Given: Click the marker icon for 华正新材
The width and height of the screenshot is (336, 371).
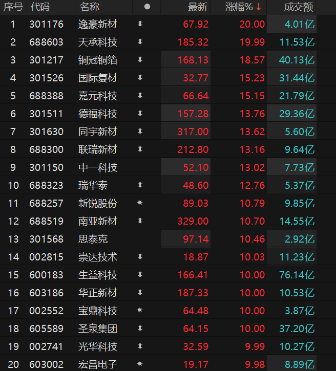Looking at the screenshot, I should [x=140, y=292].
